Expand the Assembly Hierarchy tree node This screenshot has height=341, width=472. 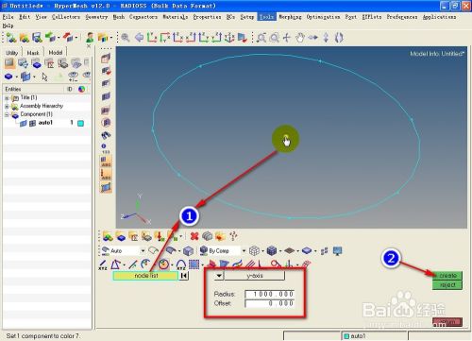tap(7, 107)
